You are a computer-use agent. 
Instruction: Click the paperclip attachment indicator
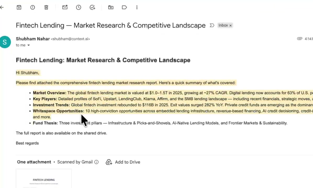(299, 39)
